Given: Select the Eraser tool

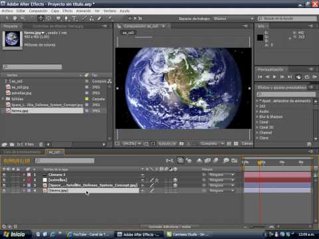Looking at the screenshot, I should [x=100, y=19].
